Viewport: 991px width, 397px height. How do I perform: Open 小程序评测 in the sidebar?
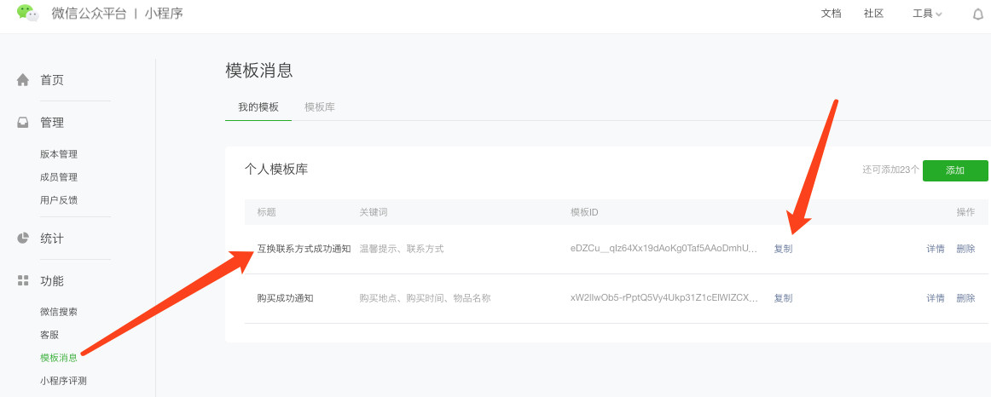point(63,381)
